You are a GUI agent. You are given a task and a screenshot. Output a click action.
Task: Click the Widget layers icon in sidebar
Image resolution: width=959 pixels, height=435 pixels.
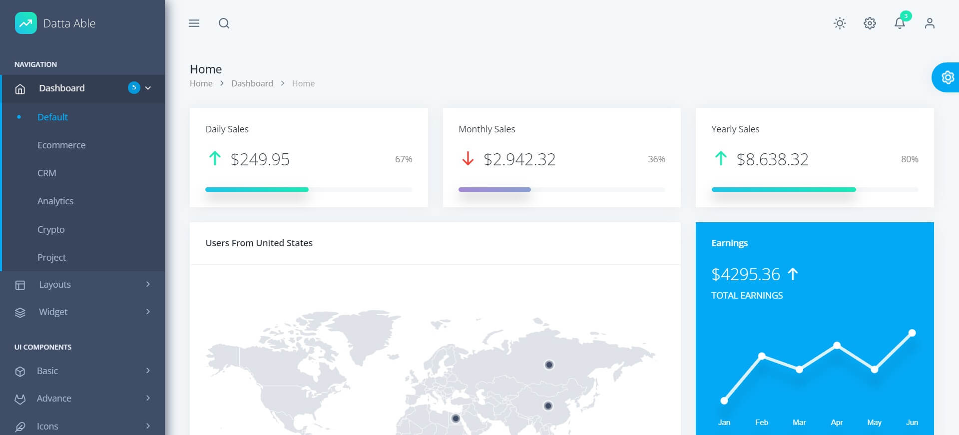(20, 312)
